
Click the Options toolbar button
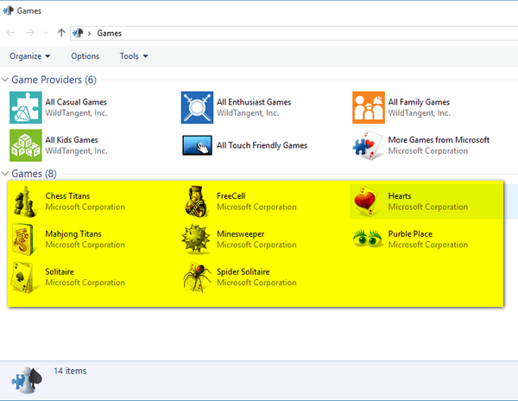coord(85,56)
